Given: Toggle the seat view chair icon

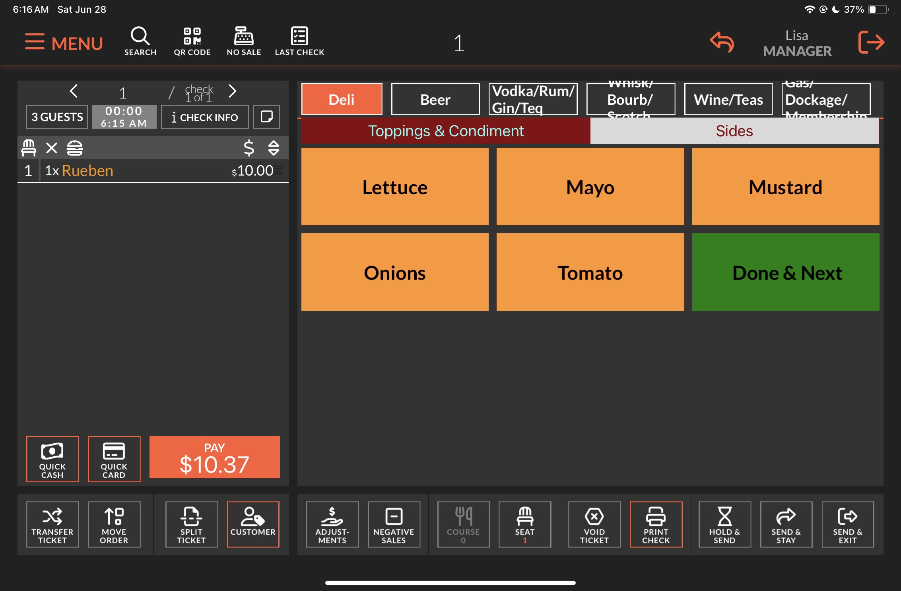Looking at the screenshot, I should pyautogui.click(x=29, y=148).
